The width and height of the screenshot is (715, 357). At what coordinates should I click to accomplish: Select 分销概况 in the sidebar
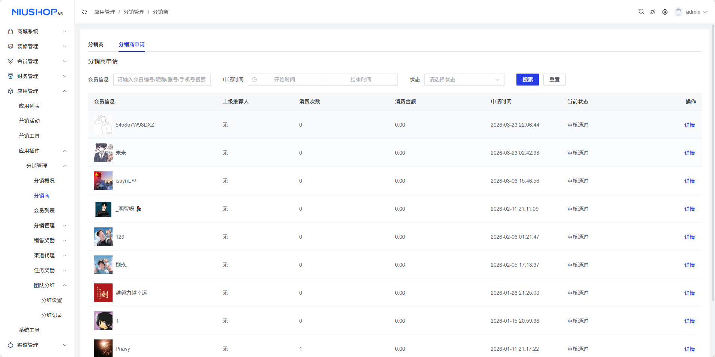click(x=44, y=181)
